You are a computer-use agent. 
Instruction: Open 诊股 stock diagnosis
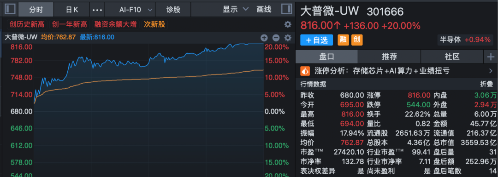click(173, 10)
